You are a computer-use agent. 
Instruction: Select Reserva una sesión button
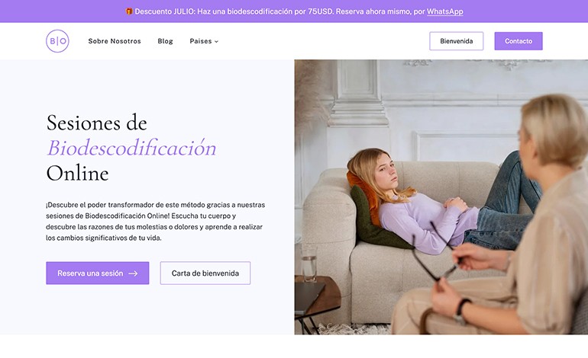click(x=98, y=273)
